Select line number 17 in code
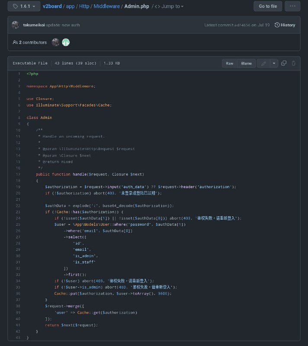Screen dimensions: 308x346 point(19,174)
